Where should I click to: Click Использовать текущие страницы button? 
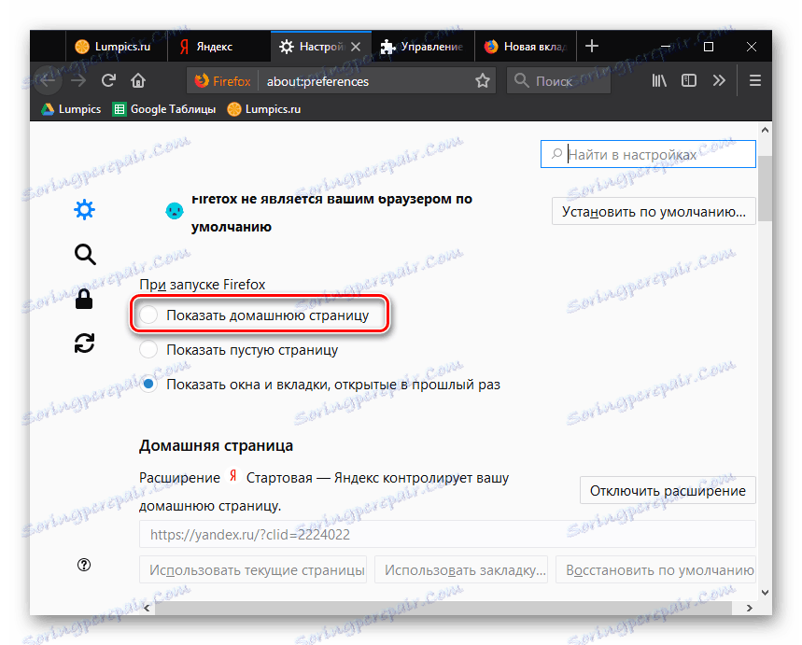(x=253, y=569)
